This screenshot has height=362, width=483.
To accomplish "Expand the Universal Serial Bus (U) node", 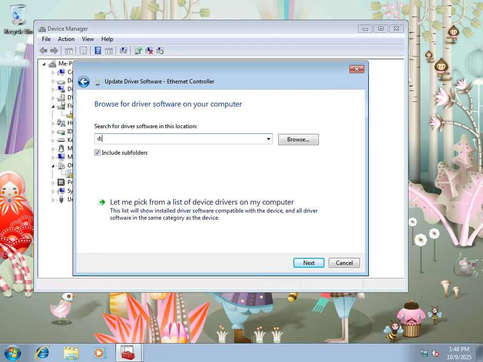I will [x=53, y=200].
